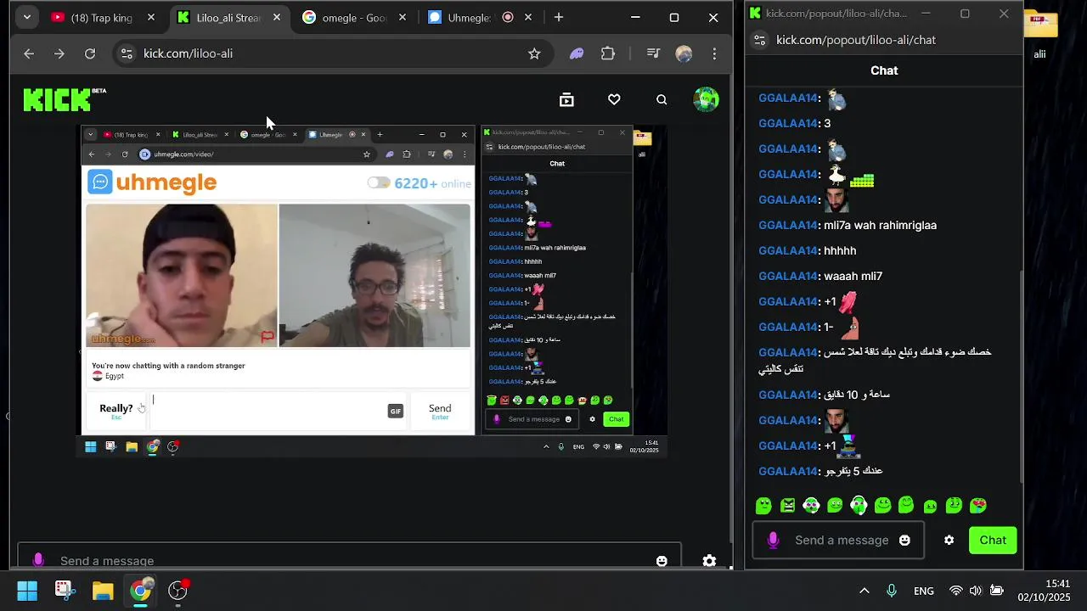Screen dimensions: 1087x611
Task: Open GGALAA14 profile beside 'hhhhh' message
Action: [x=788, y=250]
